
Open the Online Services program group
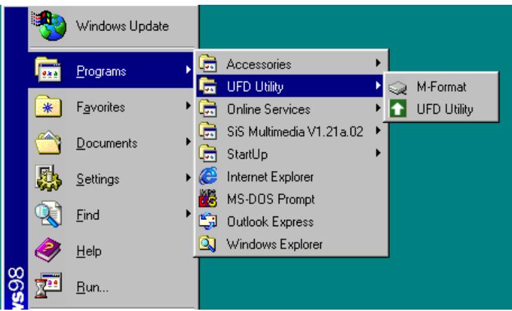pyautogui.click(x=290, y=108)
